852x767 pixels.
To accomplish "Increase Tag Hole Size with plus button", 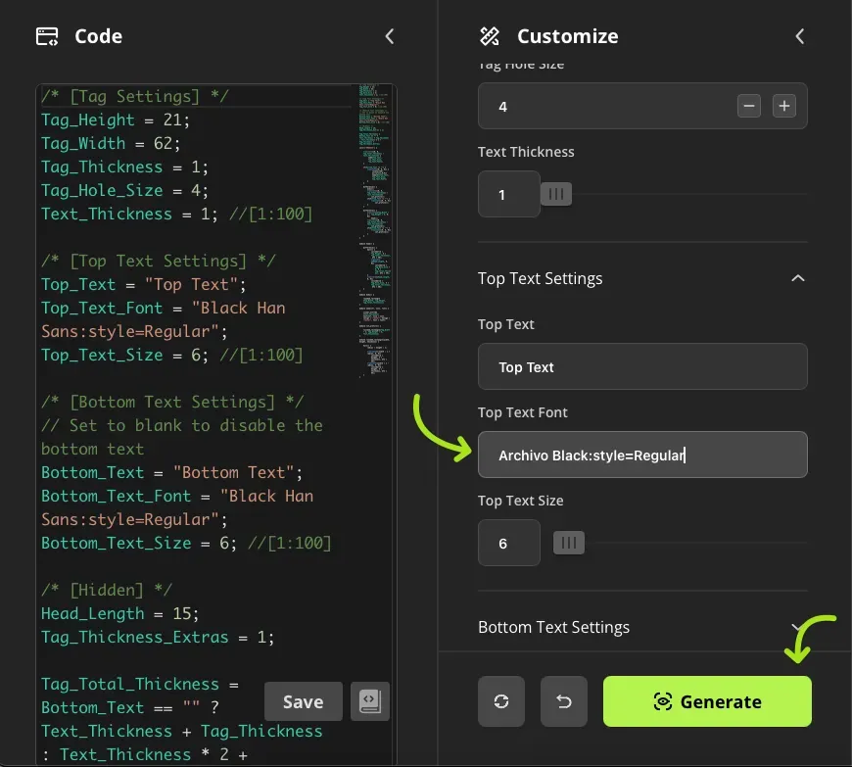I will [784, 106].
